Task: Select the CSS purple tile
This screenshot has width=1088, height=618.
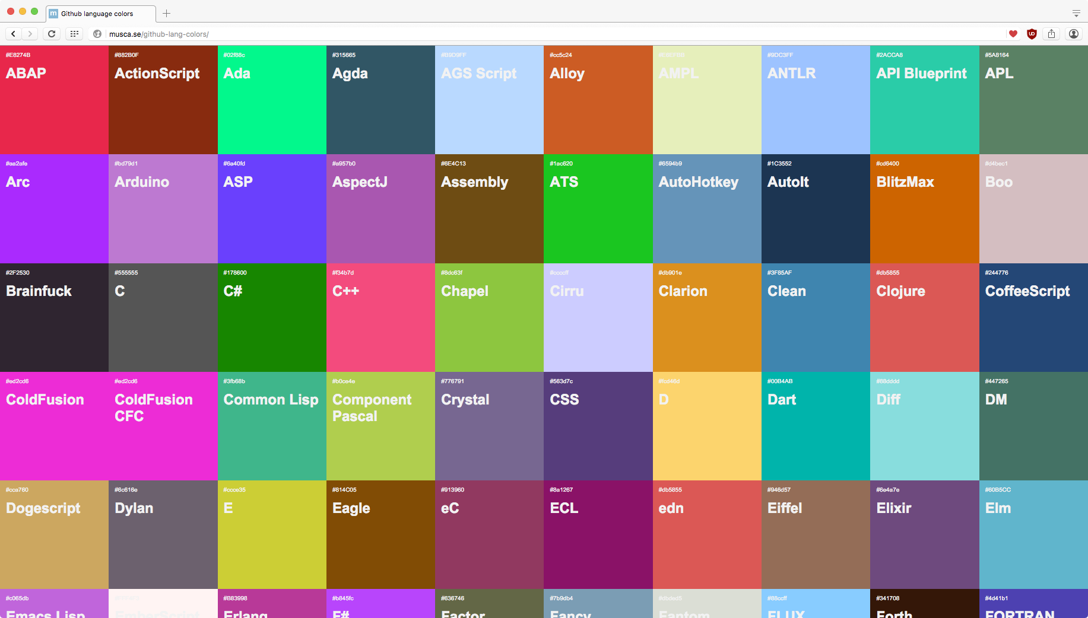Action: coord(598,426)
